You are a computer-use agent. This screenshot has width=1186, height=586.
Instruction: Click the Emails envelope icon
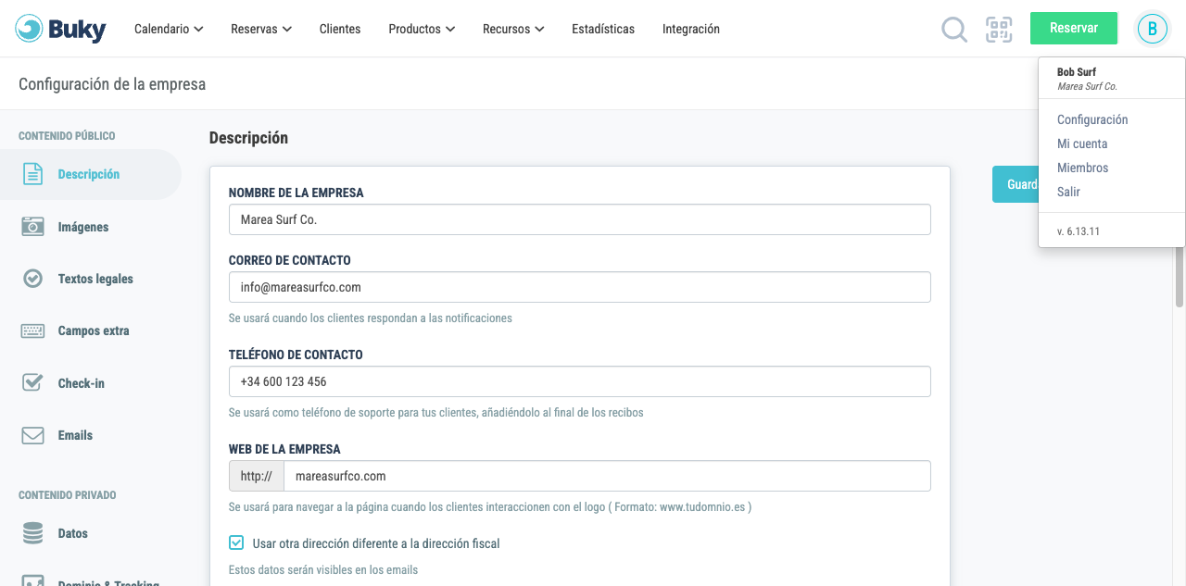click(x=32, y=435)
